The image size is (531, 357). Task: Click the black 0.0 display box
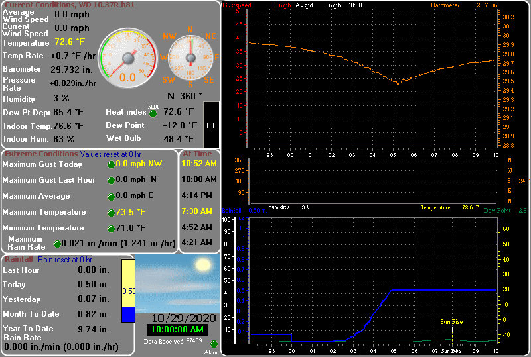[x=211, y=125]
